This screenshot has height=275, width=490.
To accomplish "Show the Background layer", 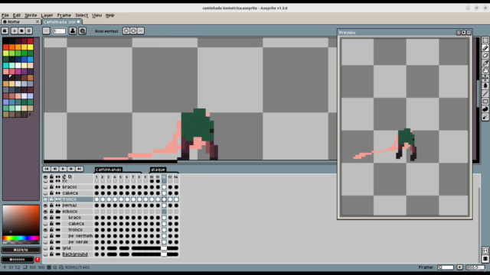I will click(46, 254).
